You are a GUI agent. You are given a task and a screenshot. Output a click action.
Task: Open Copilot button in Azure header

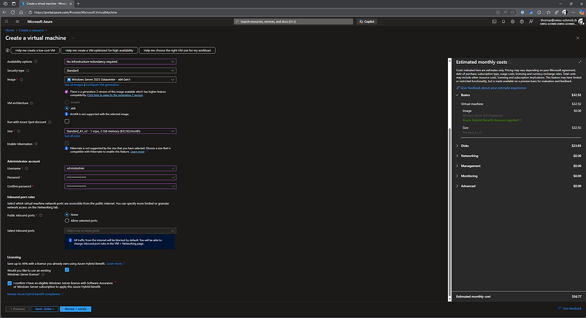367,21
